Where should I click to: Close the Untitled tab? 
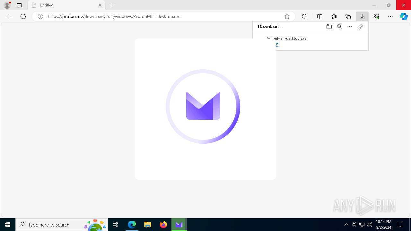pyautogui.click(x=100, y=5)
